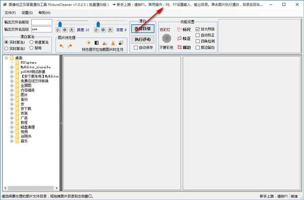Click the 中 button under 深度 slider
This screenshot has height=200, width=304.
pos(103,30)
